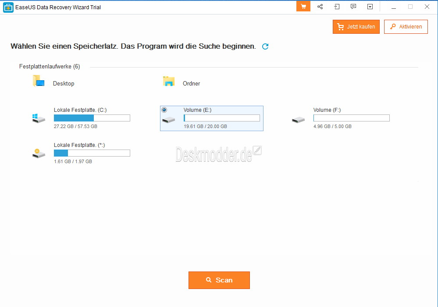Click the Festplattenlaufwerke (6) section header
This screenshot has height=307, width=438.
[x=50, y=67]
